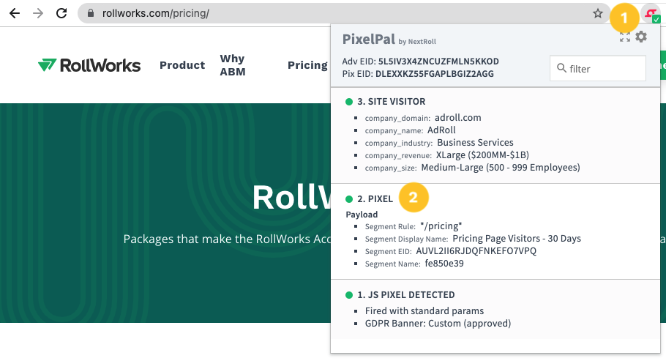Click company_size value Medium-Large (500 - 999 Employees)
This screenshot has width=666, height=361.
pos(501,168)
